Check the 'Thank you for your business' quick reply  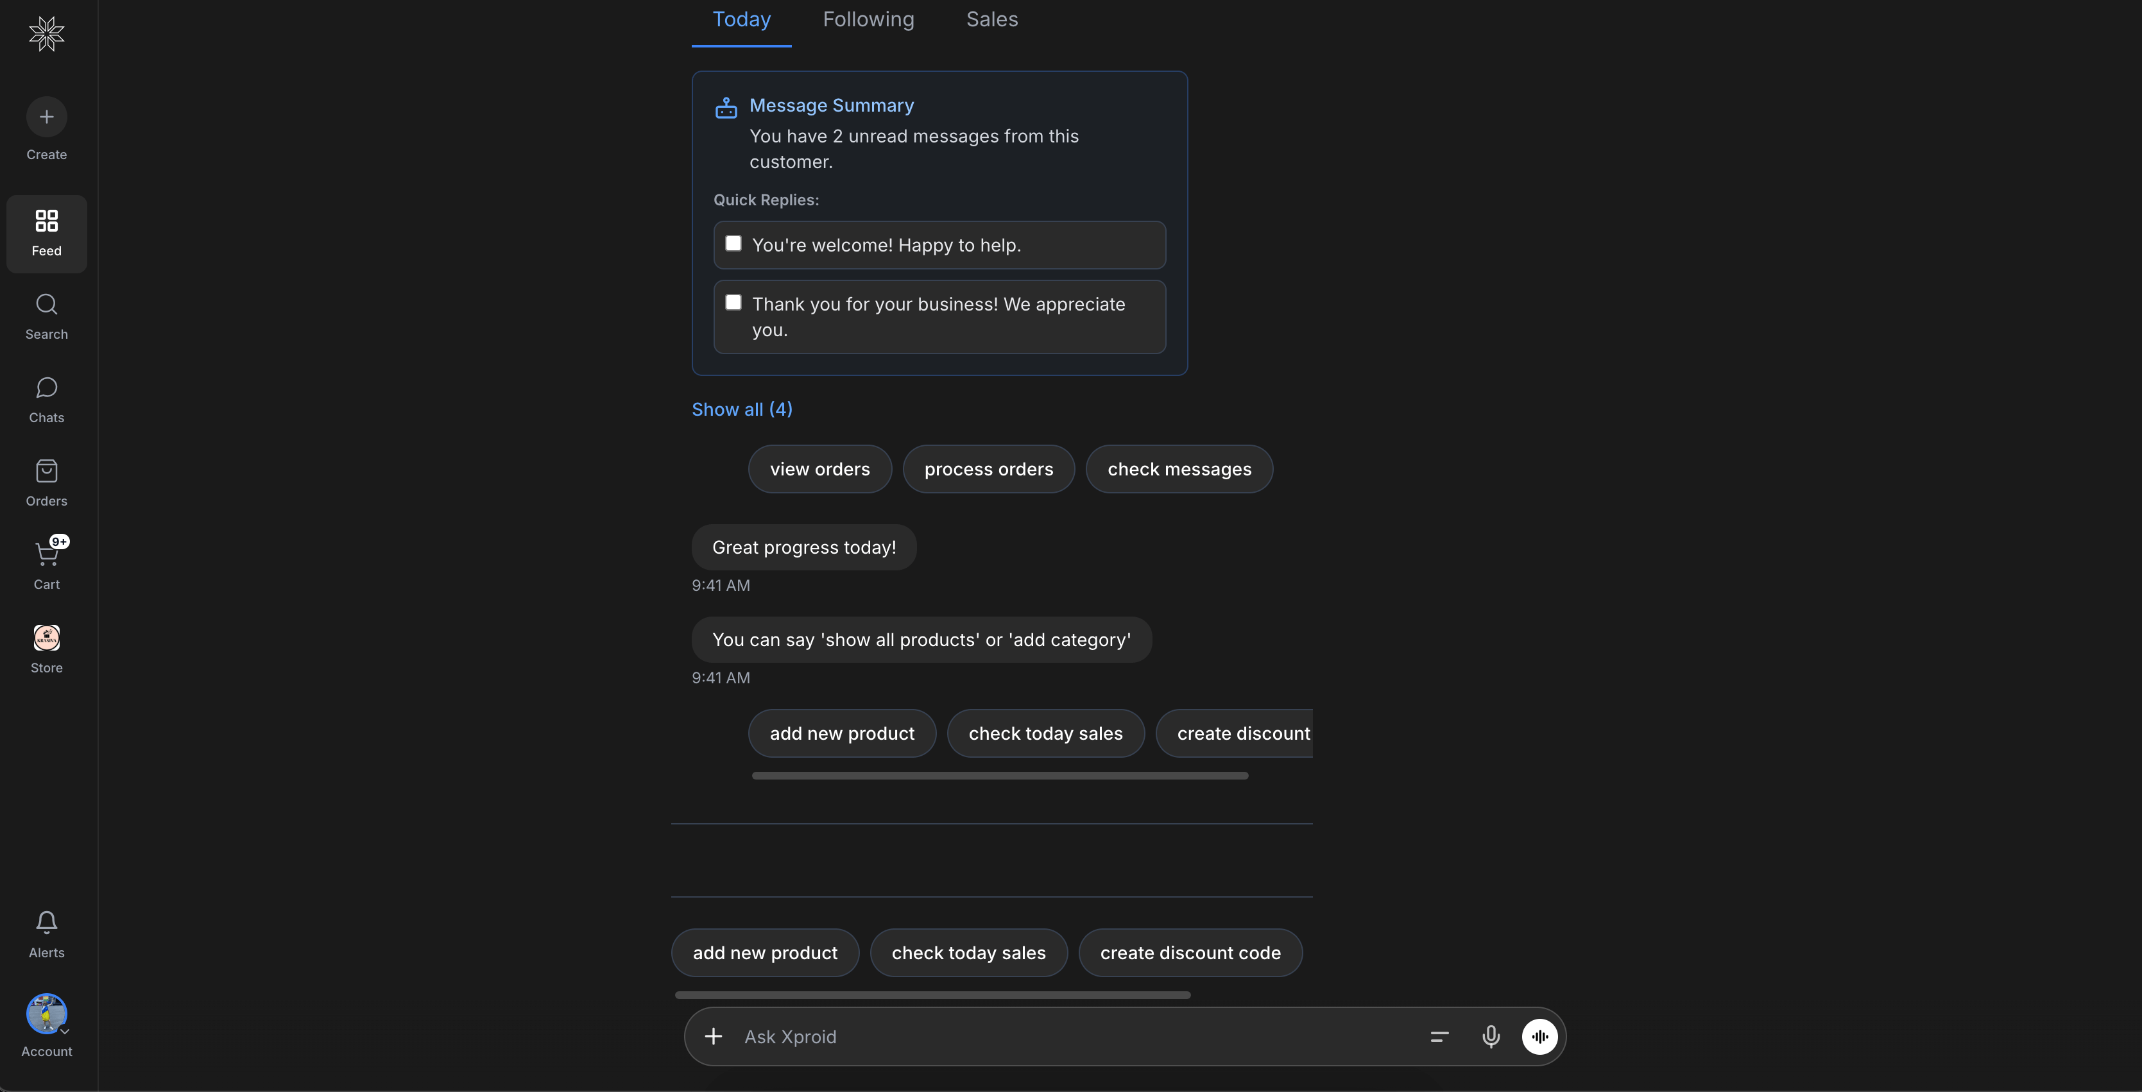coord(733,302)
